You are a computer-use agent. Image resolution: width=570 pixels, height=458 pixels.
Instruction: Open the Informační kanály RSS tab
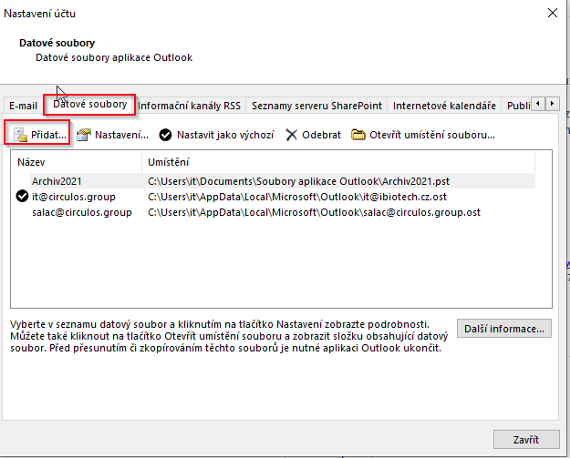click(x=189, y=106)
